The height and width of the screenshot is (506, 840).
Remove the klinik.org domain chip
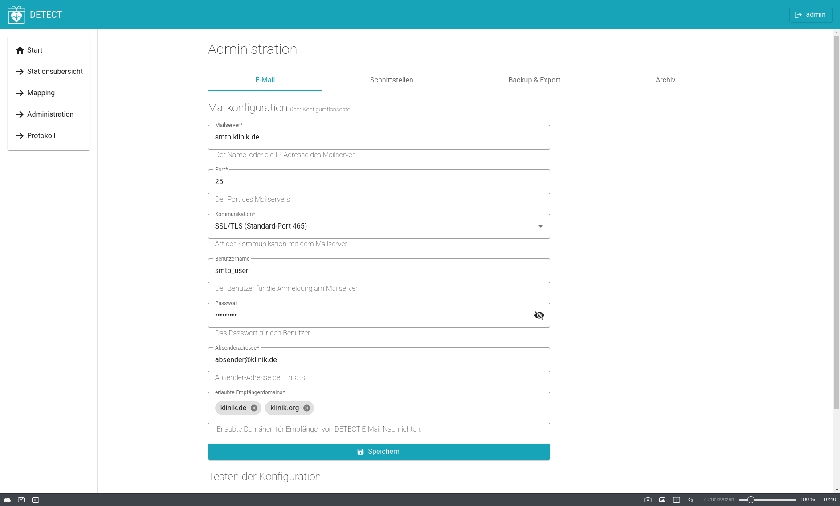click(306, 408)
